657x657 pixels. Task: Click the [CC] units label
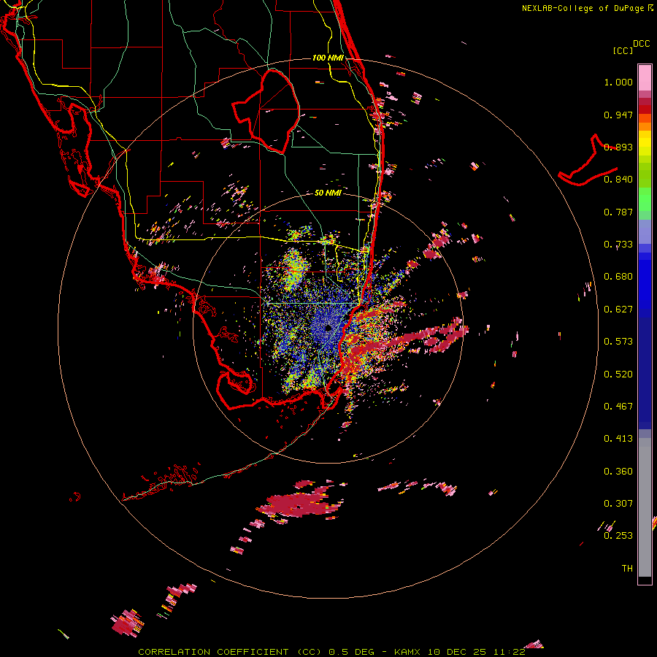click(x=623, y=50)
